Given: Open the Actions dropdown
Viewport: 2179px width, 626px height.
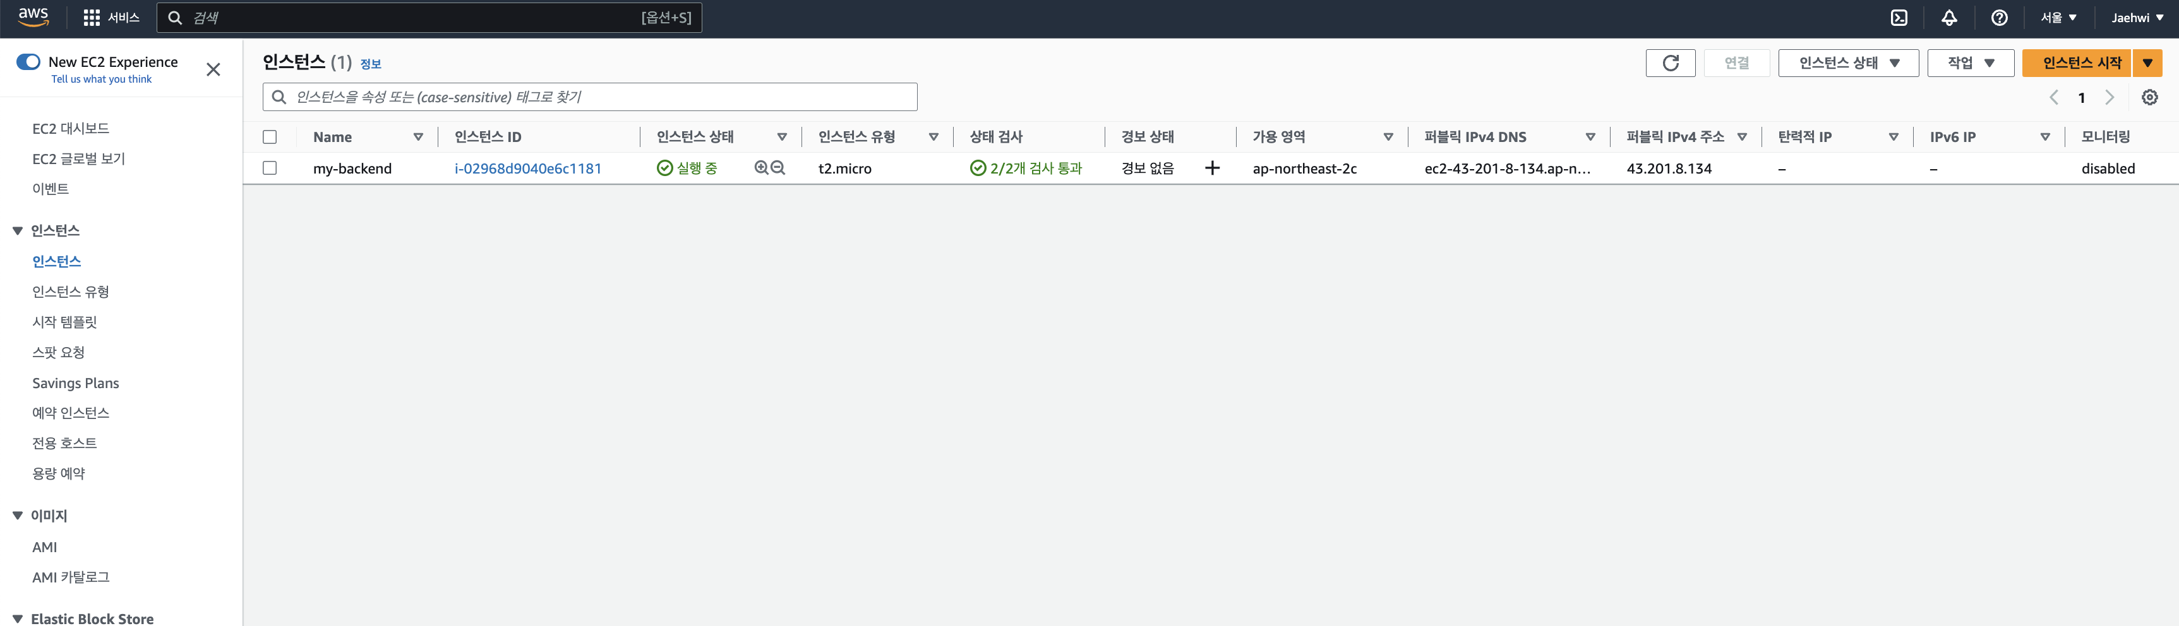Looking at the screenshot, I should coord(1970,63).
